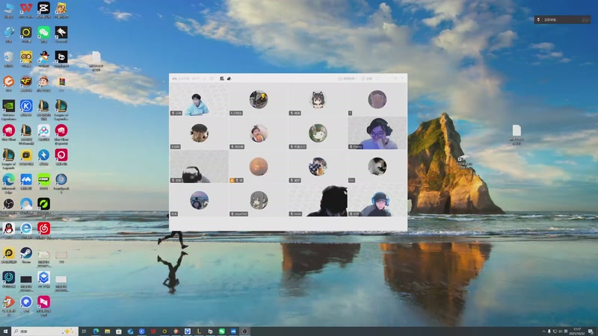Image resolution: width=598 pixels, height=336 pixels.
Task: Launch the green KOOK voice chat app
Action: tap(43, 181)
